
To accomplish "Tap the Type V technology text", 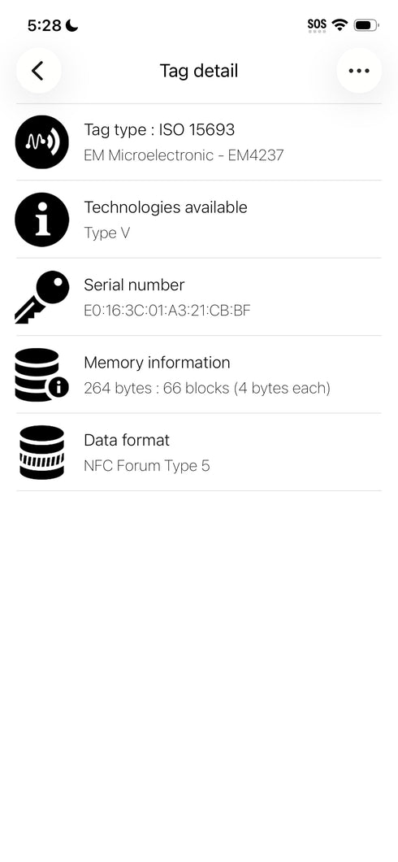I will (107, 233).
